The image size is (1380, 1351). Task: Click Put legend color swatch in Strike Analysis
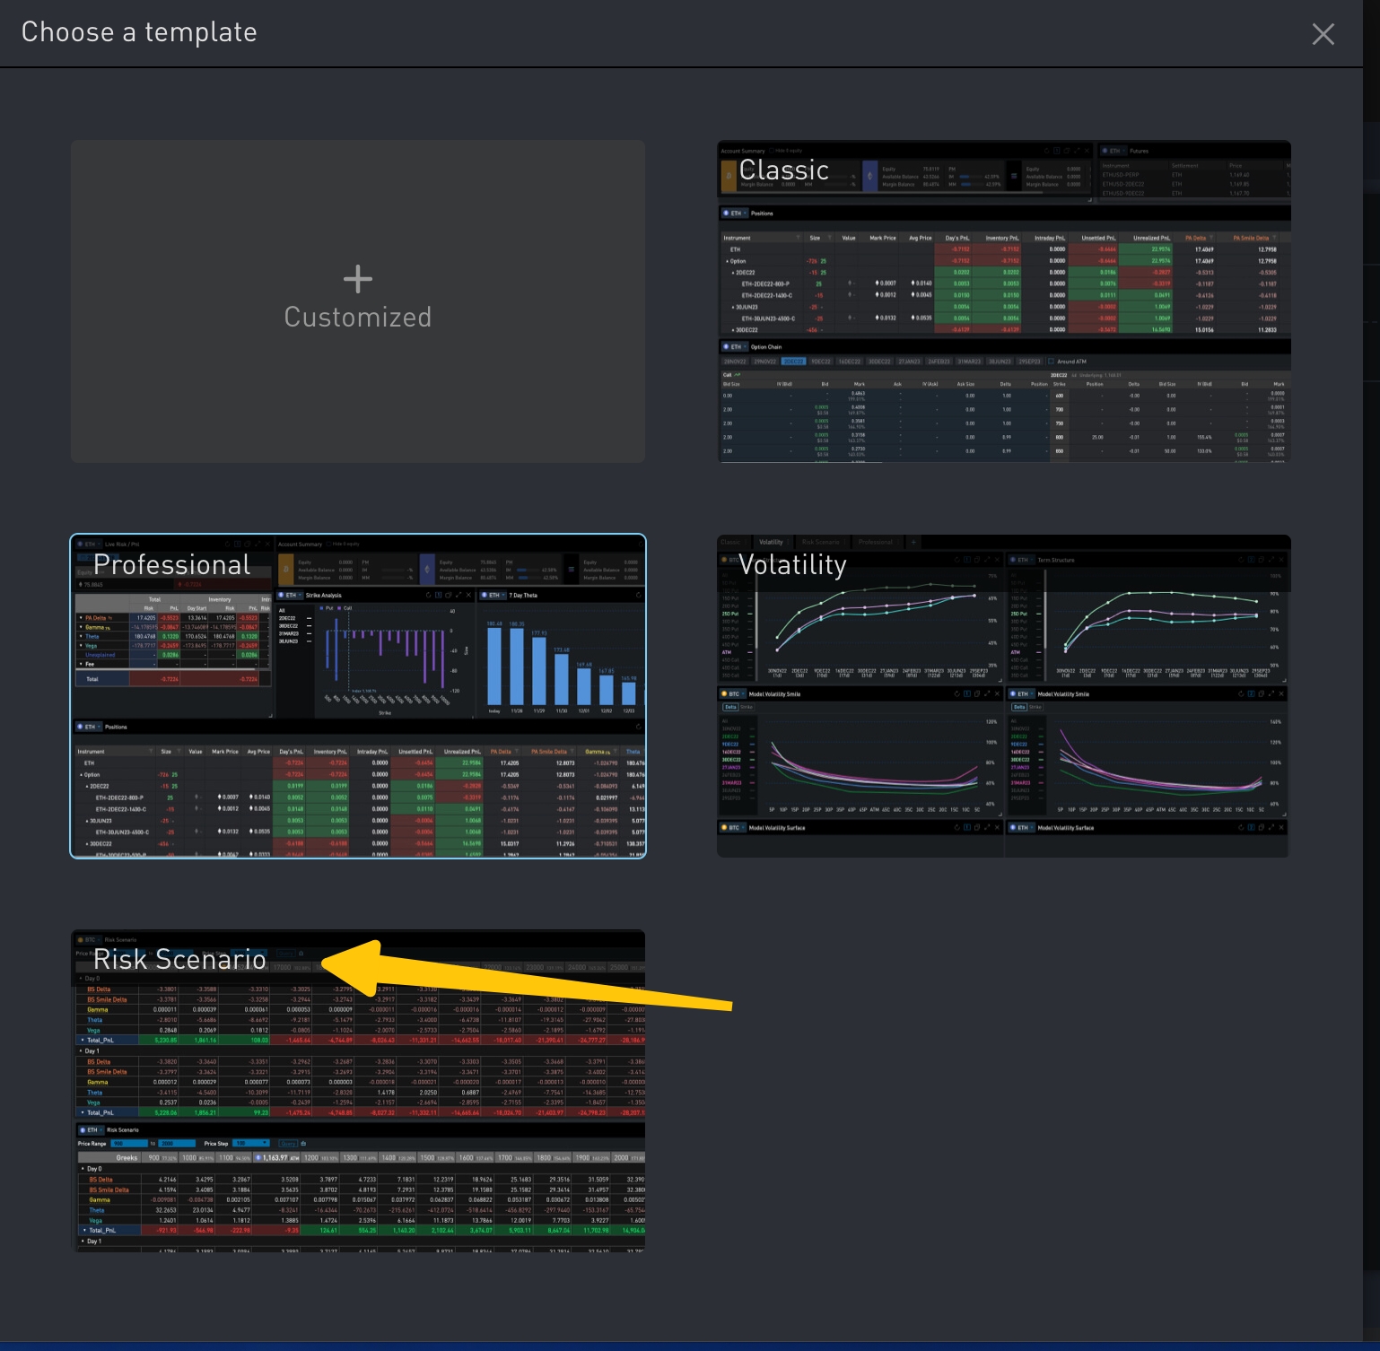point(322,608)
